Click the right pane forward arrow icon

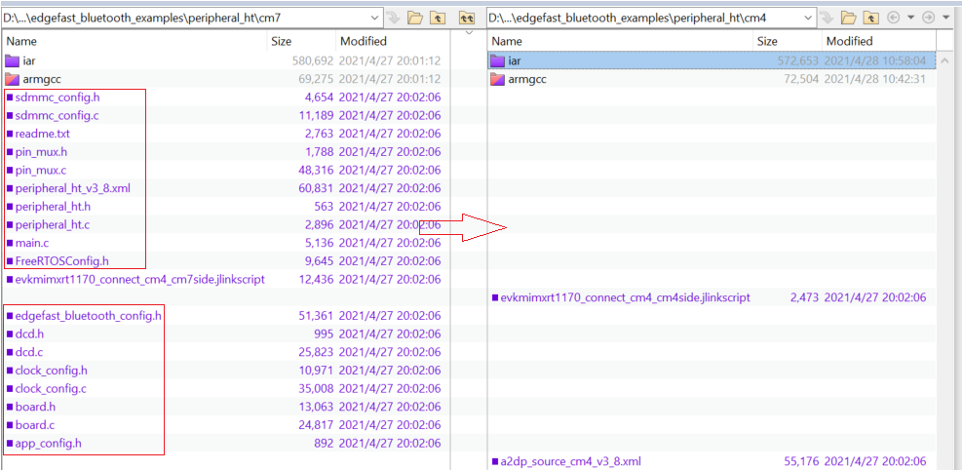(x=929, y=18)
